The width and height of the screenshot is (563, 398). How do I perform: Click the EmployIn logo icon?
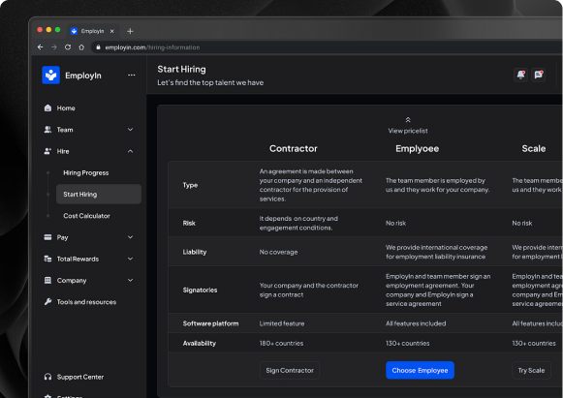(x=50, y=75)
